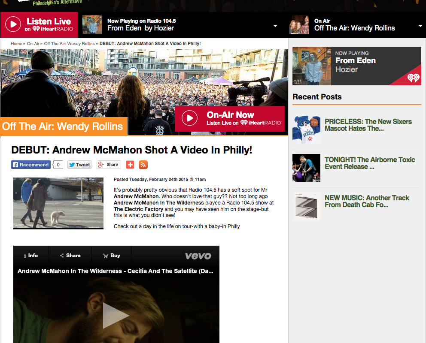Open the New Sixers Mascot post link
426x343 pixels.
[x=368, y=125]
